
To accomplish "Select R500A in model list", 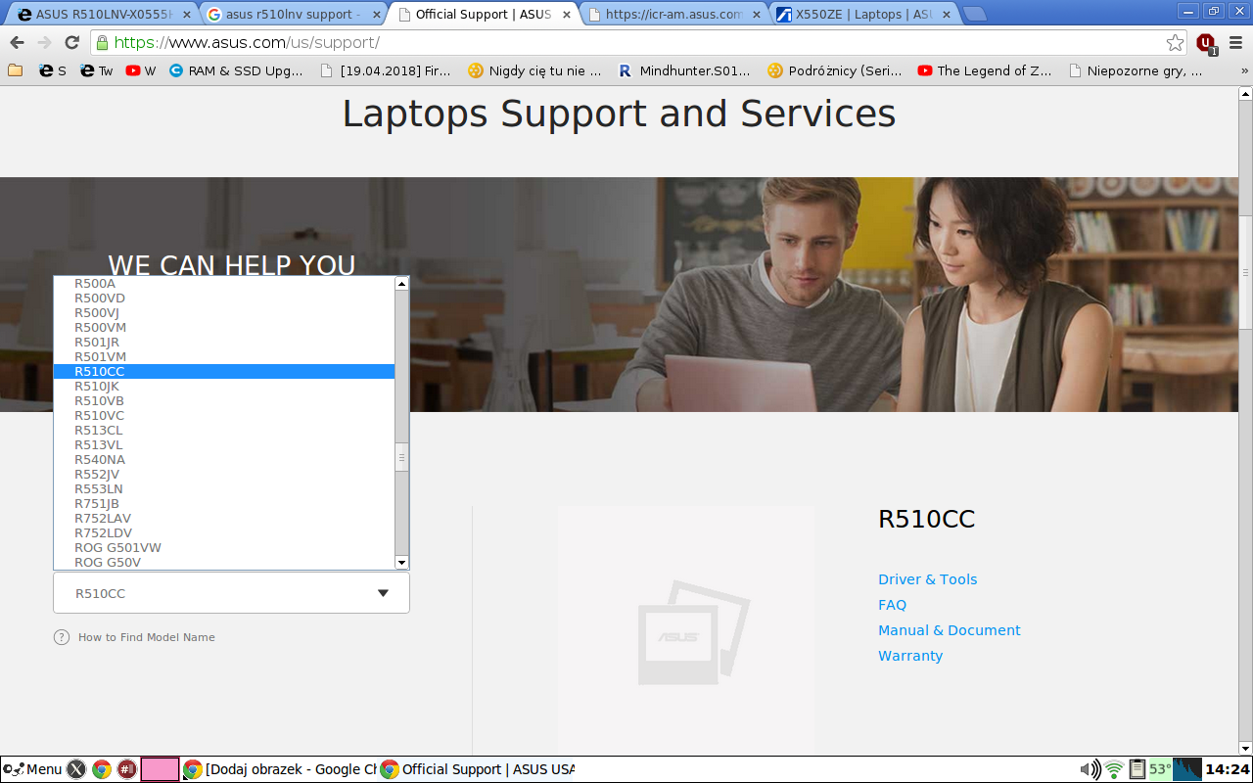I will 224,284.
